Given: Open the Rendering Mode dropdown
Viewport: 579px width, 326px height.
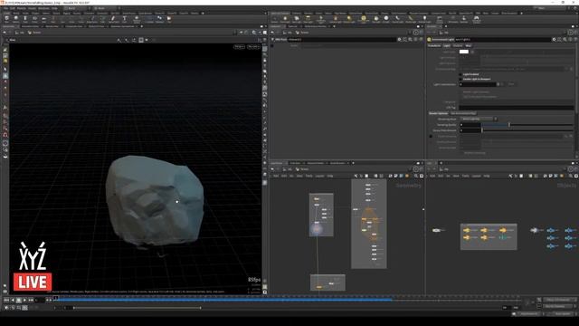Looking at the screenshot, I should 479,119.
